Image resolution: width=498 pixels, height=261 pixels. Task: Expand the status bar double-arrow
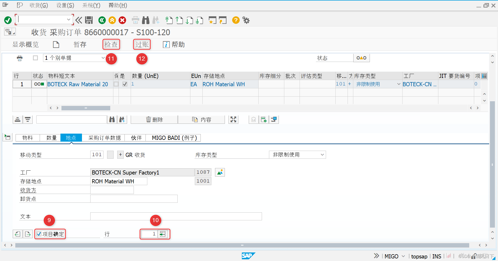[x=376, y=256]
